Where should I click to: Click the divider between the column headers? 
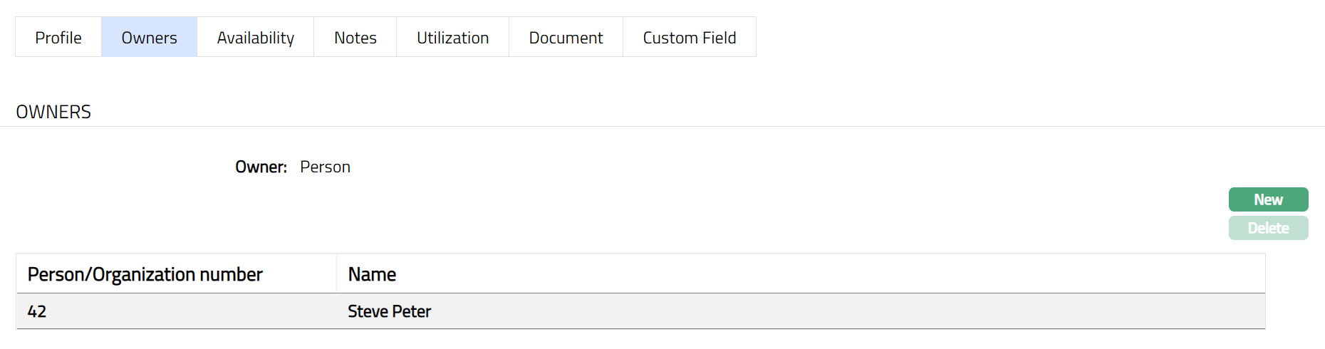pyautogui.click(x=336, y=274)
